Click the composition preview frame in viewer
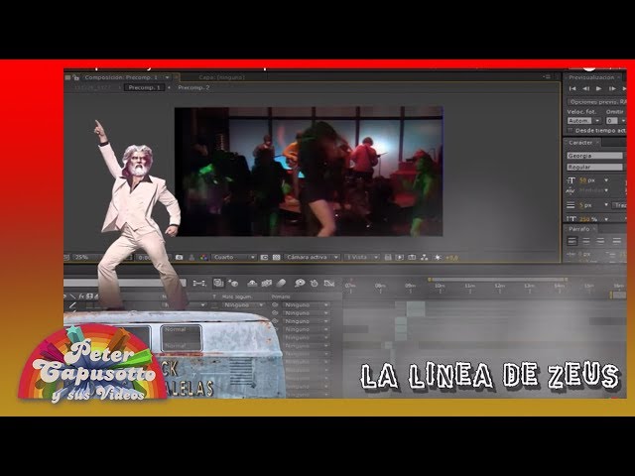This screenshot has width=635, height=476. click(309, 172)
